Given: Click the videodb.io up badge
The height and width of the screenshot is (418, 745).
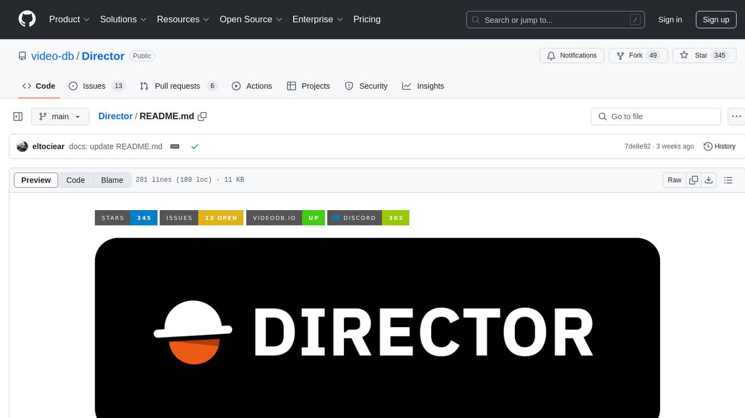Looking at the screenshot, I should click(x=286, y=218).
